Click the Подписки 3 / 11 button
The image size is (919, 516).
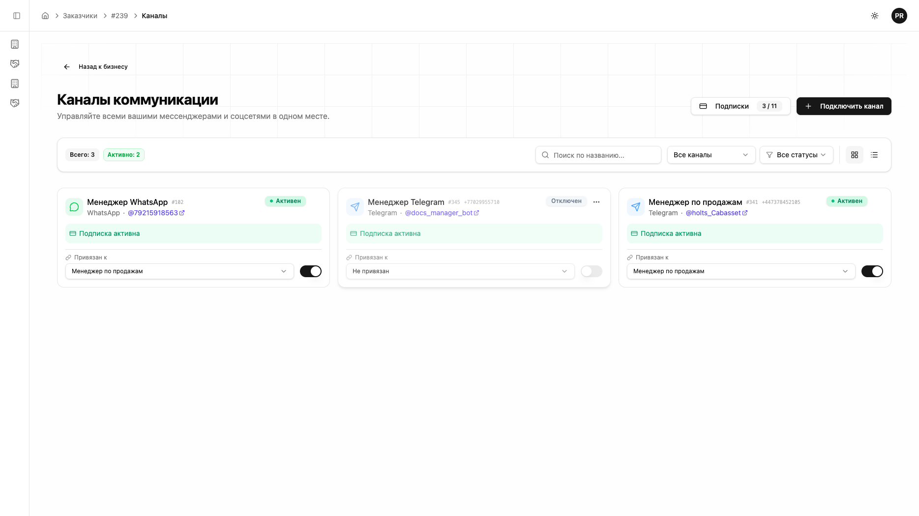[x=740, y=106]
